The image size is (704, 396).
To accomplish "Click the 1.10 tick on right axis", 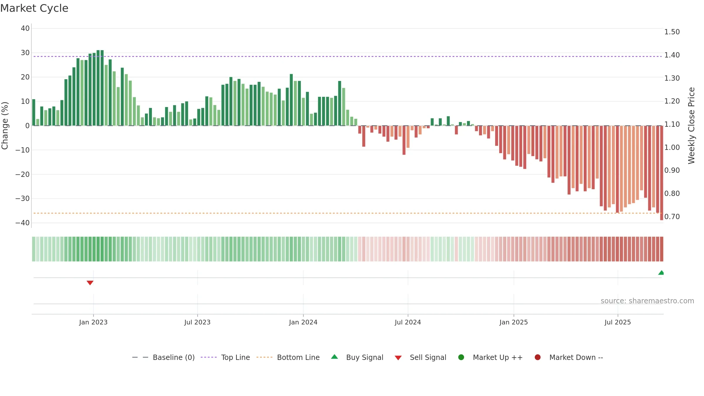I will click(x=672, y=124).
